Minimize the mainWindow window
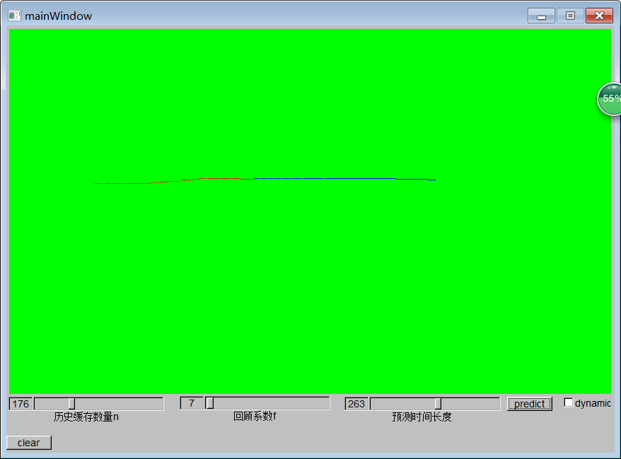 pyautogui.click(x=541, y=16)
